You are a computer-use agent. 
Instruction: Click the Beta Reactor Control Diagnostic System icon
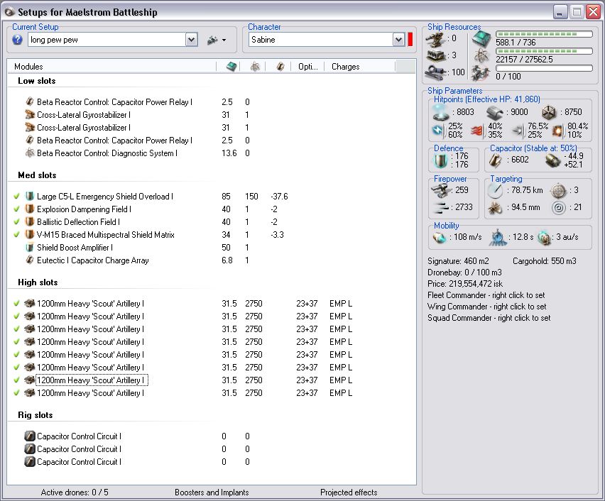tap(30, 153)
